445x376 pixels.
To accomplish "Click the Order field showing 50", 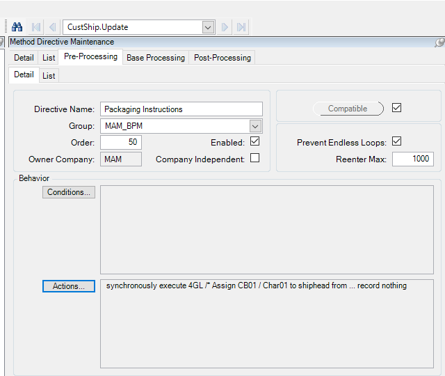I will (121, 142).
